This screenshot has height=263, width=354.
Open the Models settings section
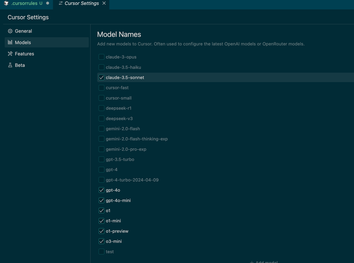(x=47, y=42)
